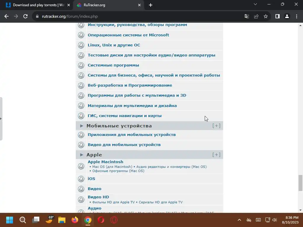Image resolution: width=303 pixels, height=227 pixels.
Task: Open volume control in system tray
Action: [x=275, y=220]
